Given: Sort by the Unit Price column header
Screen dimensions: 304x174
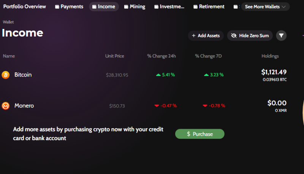Looking at the screenshot, I should (114, 56).
